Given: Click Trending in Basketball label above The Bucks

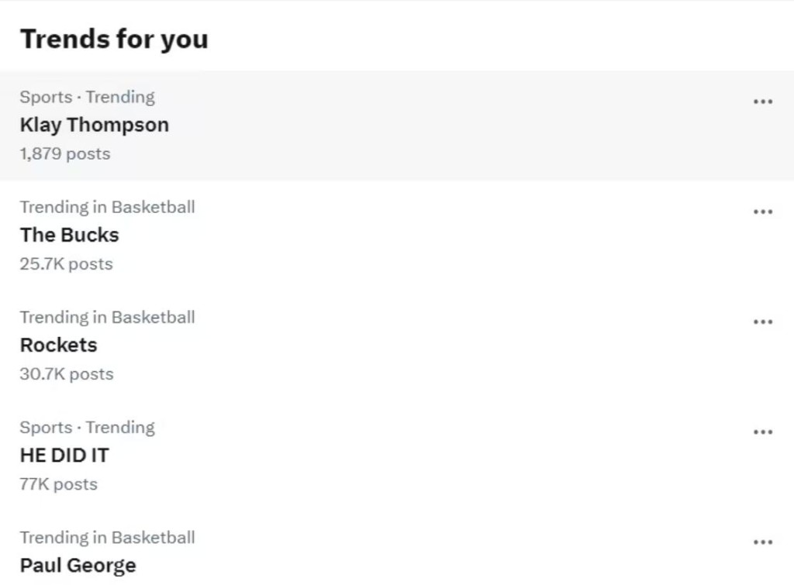Looking at the screenshot, I should pos(107,207).
